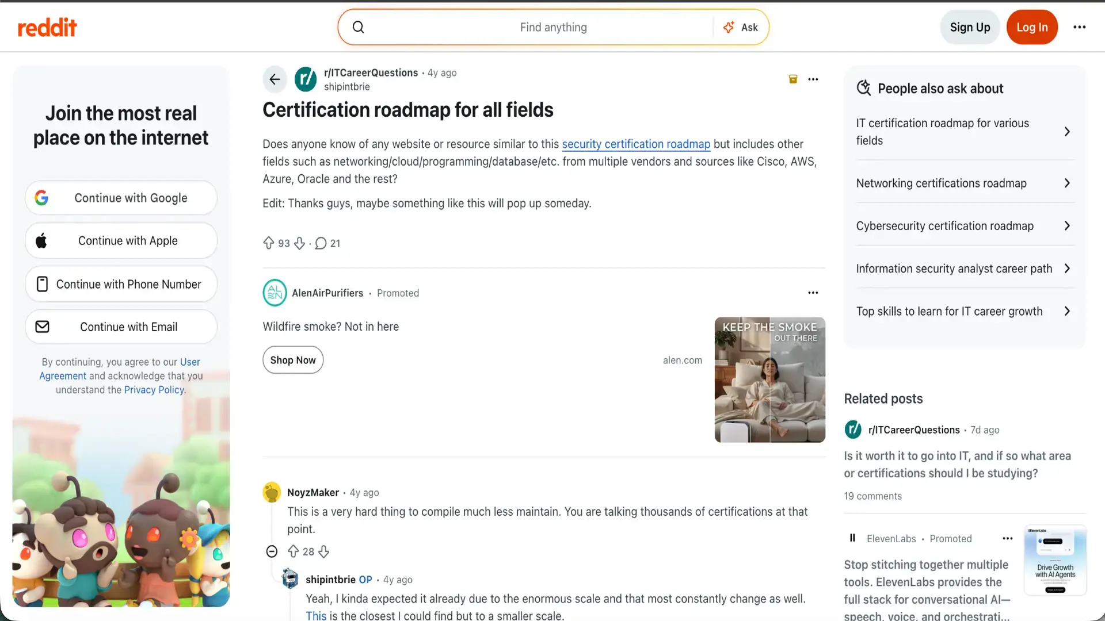The image size is (1105, 621).
Task: Click the Log In button
Action: coord(1032,27)
